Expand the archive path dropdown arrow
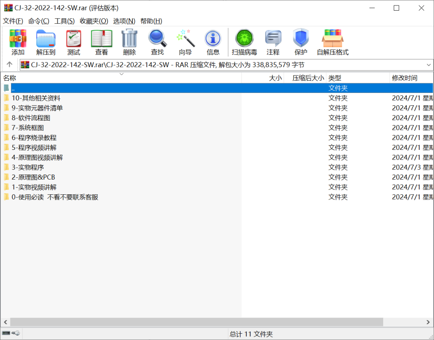The image size is (434, 340). tap(428, 65)
